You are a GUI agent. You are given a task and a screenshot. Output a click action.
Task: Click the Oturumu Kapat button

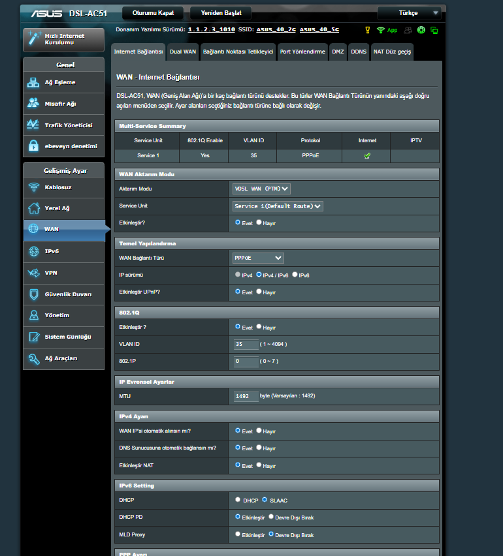click(153, 13)
